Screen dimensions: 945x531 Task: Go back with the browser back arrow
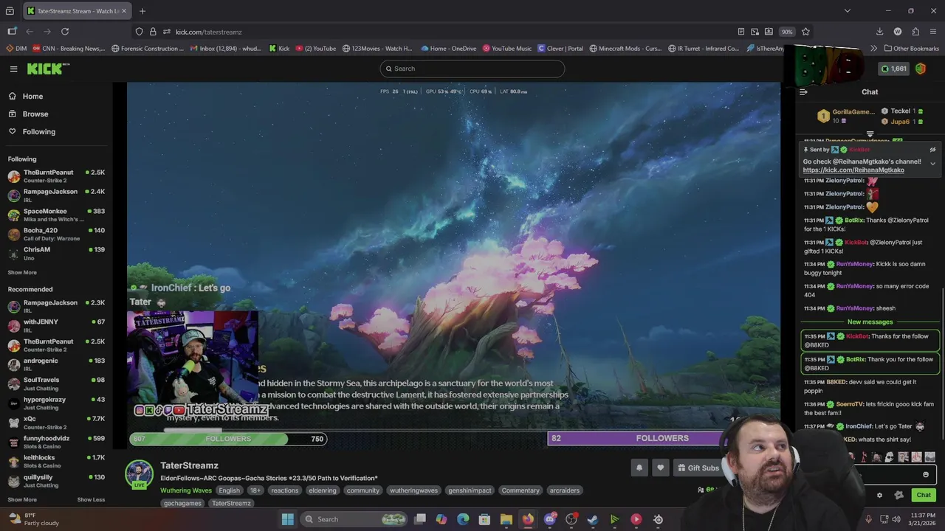pyautogui.click(x=30, y=32)
